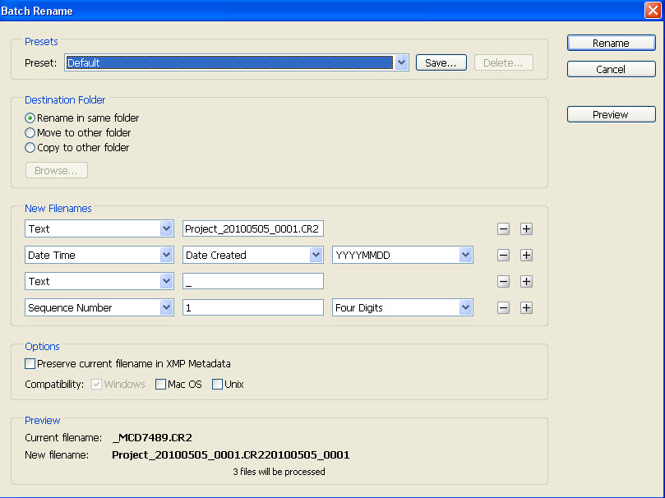The width and height of the screenshot is (665, 498).
Task: Select Copy to other folder
Action: [x=30, y=147]
